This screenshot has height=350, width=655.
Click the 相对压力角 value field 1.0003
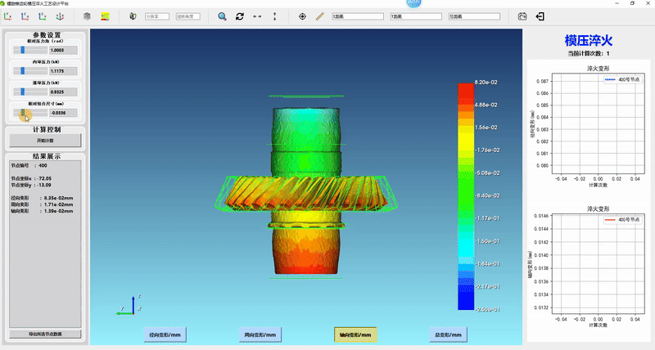[63, 50]
